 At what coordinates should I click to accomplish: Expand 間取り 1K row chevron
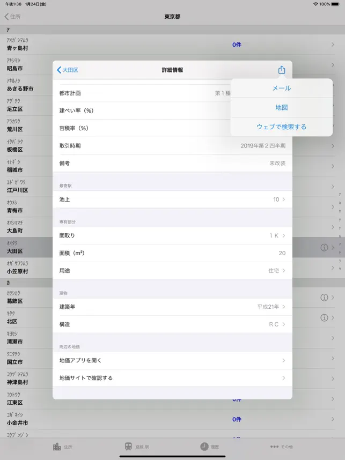click(284, 235)
